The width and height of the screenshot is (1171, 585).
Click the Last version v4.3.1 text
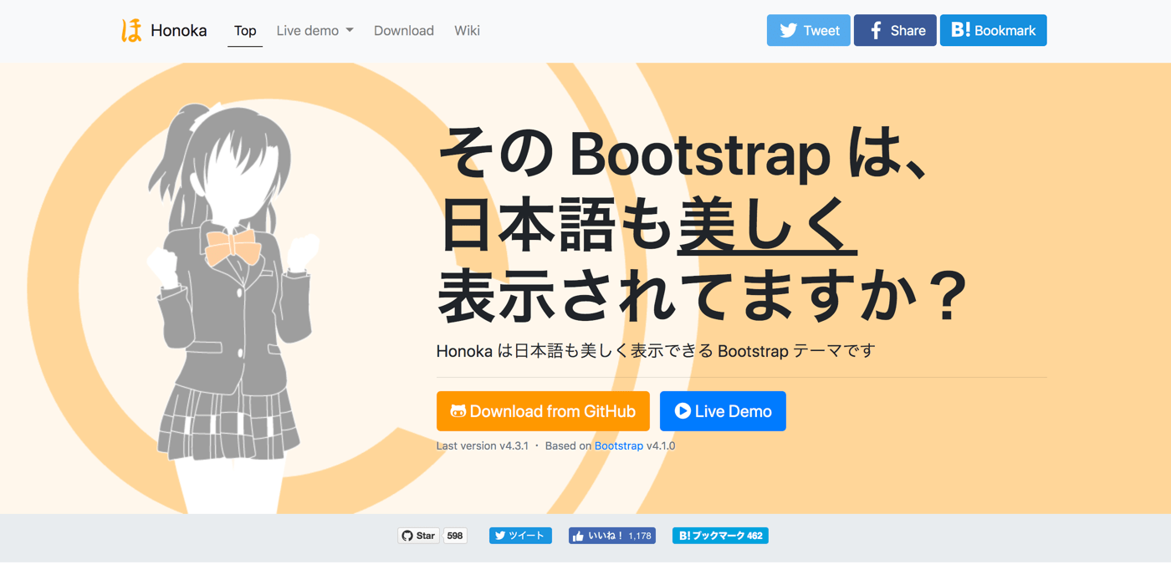pos(483,446)
